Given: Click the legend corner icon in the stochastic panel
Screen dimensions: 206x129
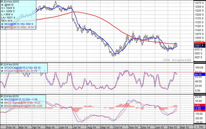Looking at the screenshot, I should [x=1, y=64].
